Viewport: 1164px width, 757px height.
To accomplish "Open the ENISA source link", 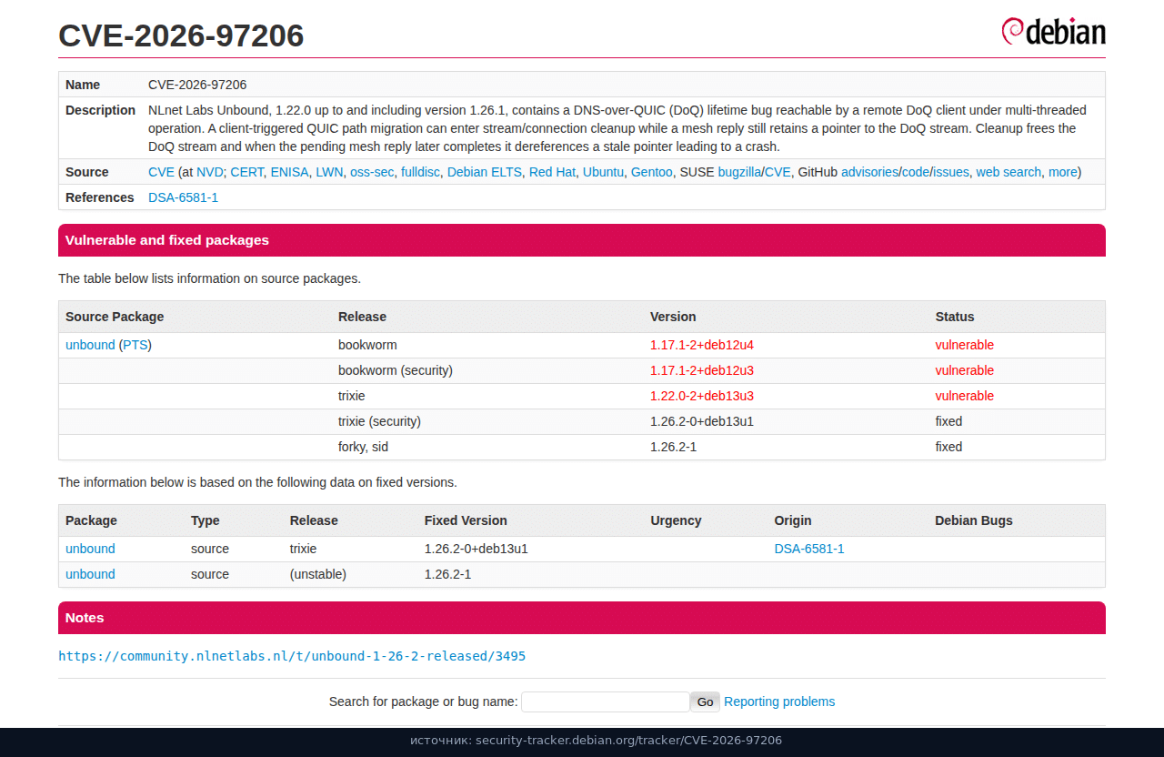I will coord(289,172).
